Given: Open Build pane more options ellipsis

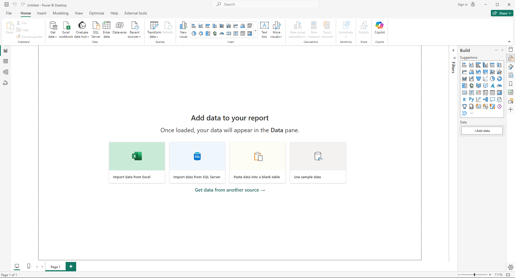Looking at the screenshot, I should pos(496,50).
